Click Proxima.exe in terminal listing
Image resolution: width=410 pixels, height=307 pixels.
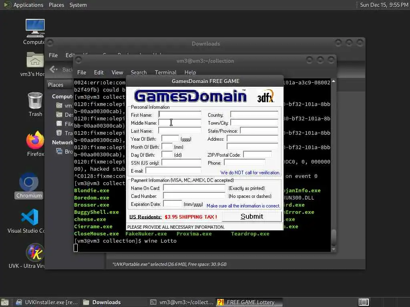[x=194, y=233]
